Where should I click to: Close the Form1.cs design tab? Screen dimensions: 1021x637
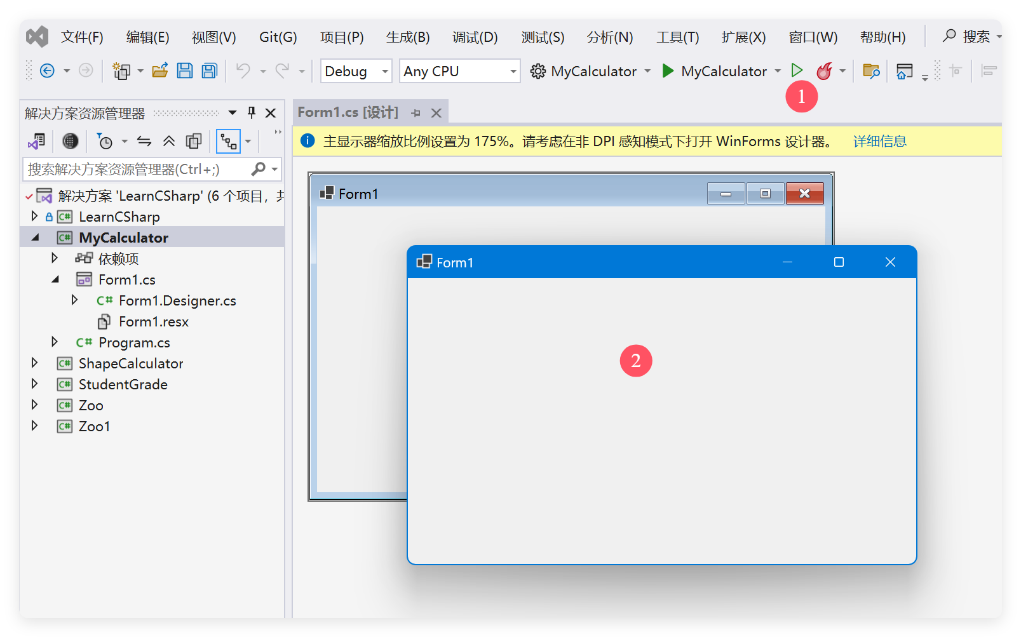click(436, 113)
